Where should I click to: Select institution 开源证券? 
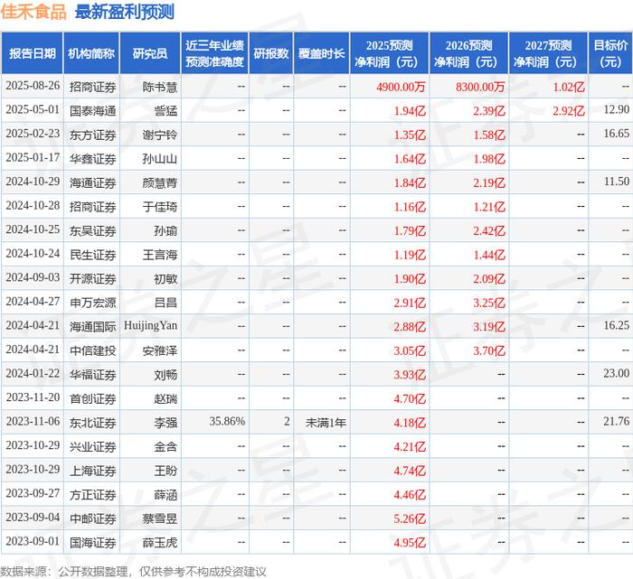pyautogui.click(x=93, y=278)
